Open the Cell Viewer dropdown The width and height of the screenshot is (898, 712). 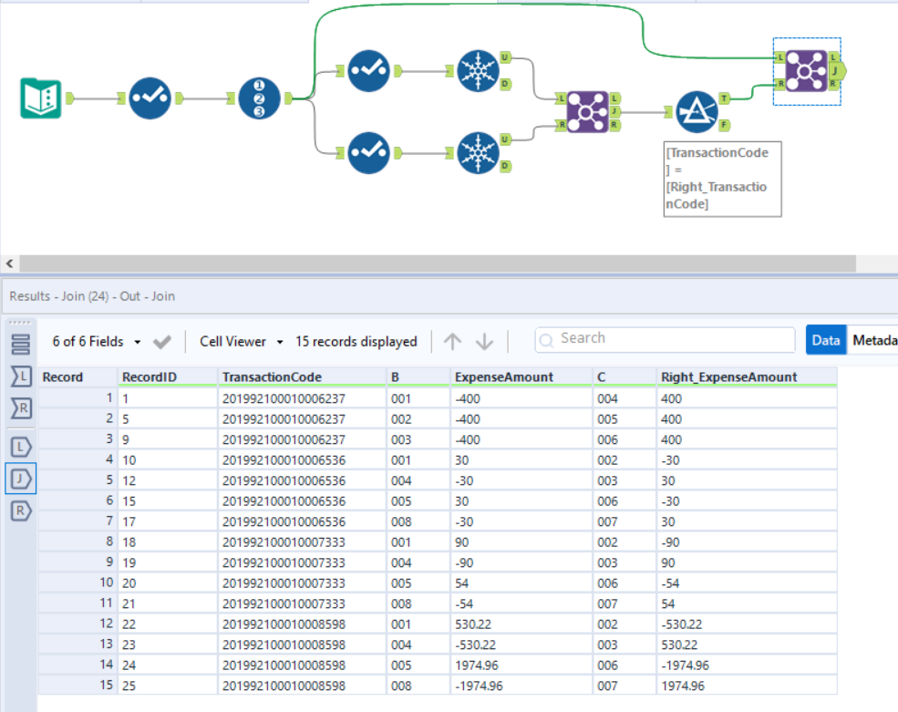241,342
